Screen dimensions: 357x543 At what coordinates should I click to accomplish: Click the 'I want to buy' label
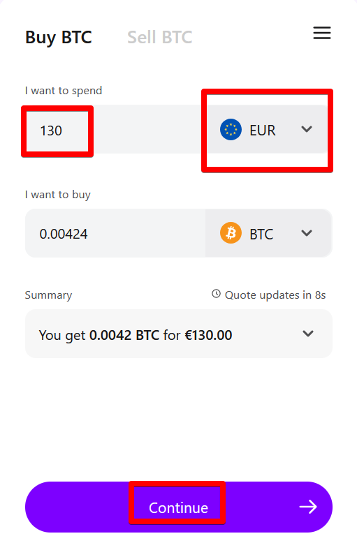(x=57, y=195)
